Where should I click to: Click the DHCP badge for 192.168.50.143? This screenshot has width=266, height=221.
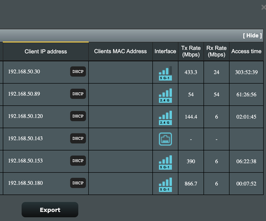coord(78,138)
